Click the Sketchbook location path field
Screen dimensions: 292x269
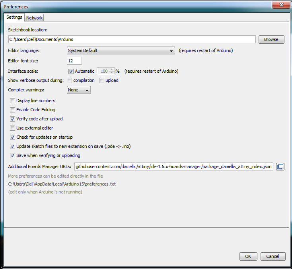tap(132, 39)
